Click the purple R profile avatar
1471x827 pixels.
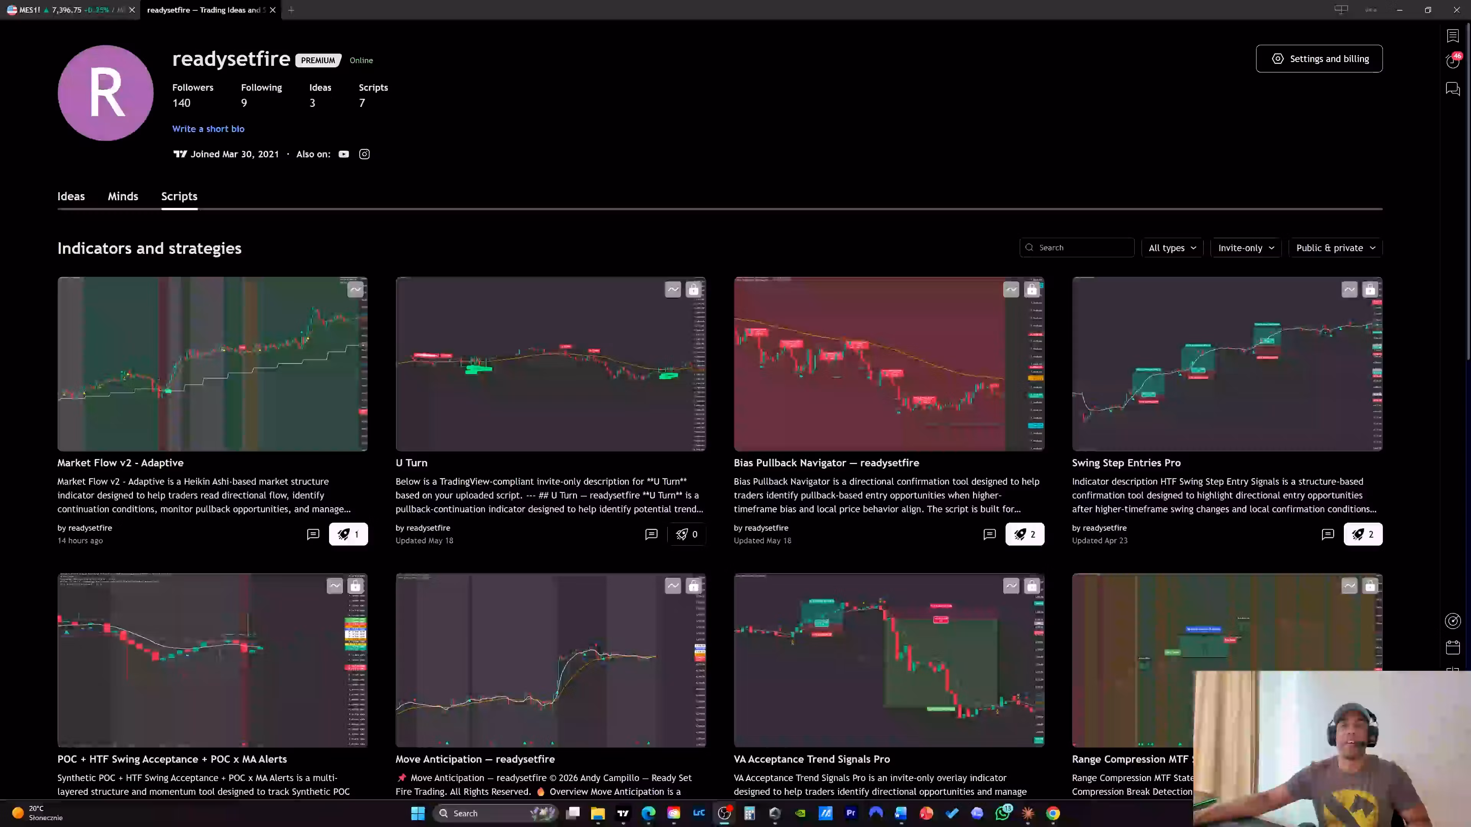pos(106,93)
